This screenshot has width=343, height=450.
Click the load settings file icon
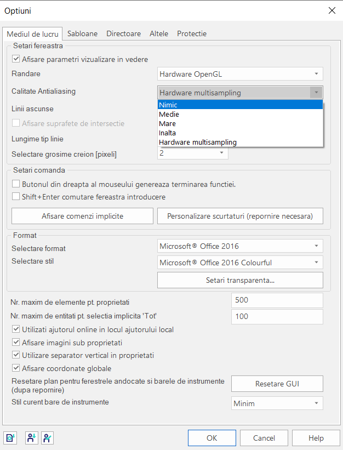tap(10, 438)
